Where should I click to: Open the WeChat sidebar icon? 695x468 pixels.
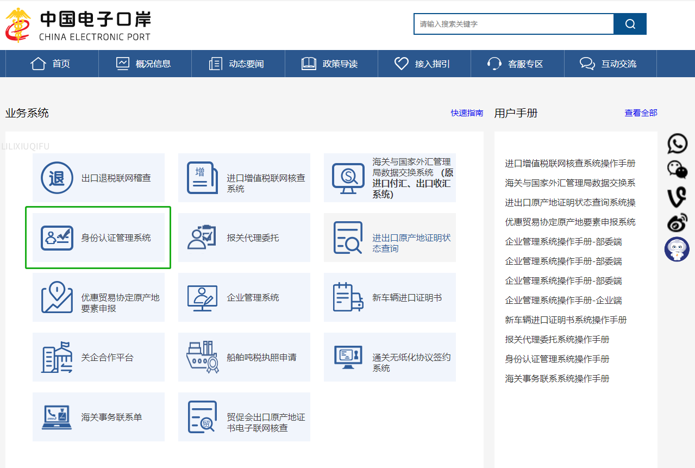(677, 170)
